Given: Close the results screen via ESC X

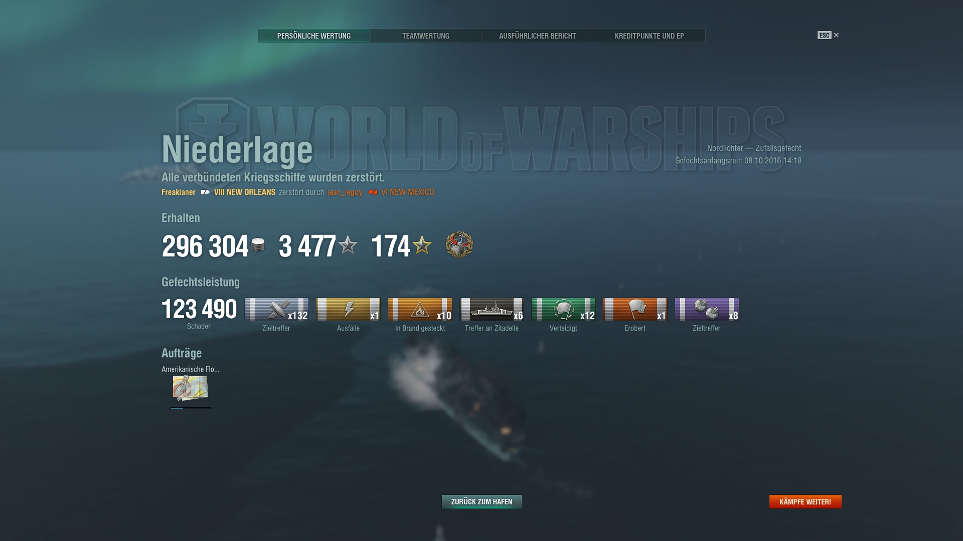Looking at the screenshot, I should click(828, 35).
